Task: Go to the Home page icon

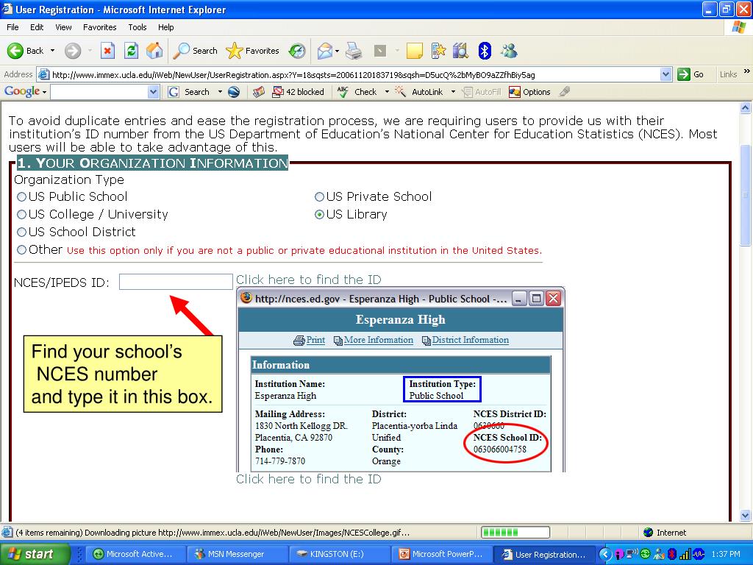Action: (x=154, y=51)
